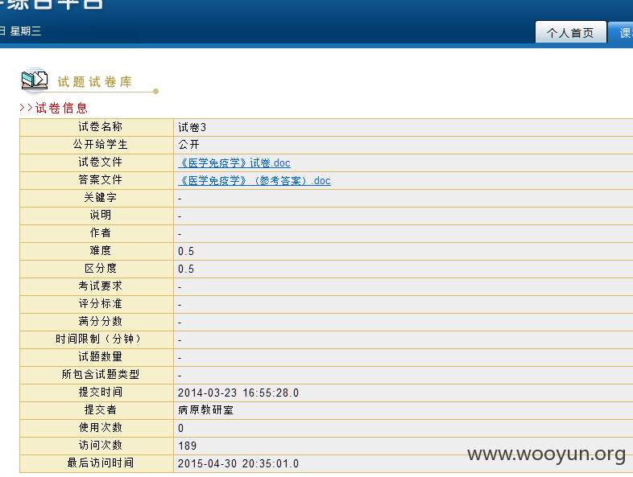Image resolution: width=633 pixels, height=477 pixels.
Task: Click the 难度 label
Action: point(100,250)
